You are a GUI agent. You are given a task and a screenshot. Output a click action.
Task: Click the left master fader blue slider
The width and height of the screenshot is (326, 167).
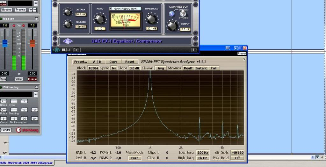coord(5,44)
